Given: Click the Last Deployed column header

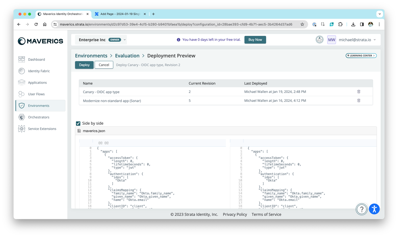Looking at the screenshot, I should coord(256,83).
